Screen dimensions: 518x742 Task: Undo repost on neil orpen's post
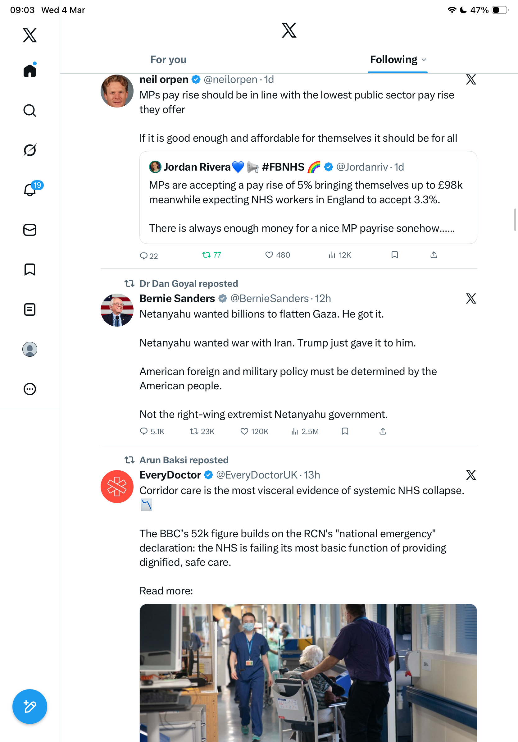tap(206, 255)
